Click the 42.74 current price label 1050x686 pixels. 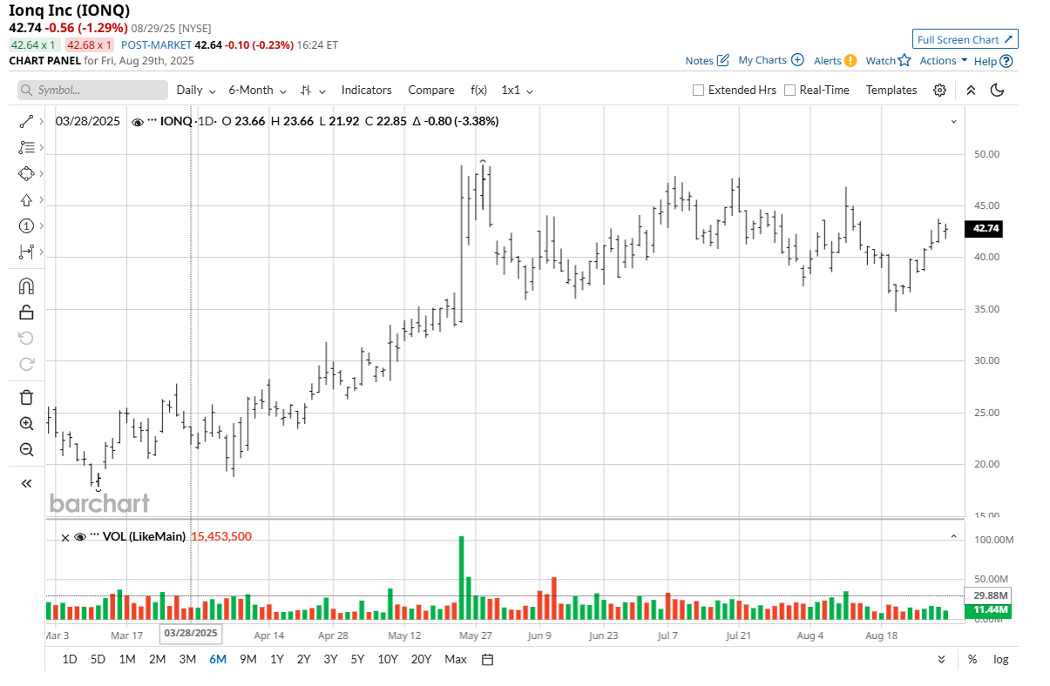(986, 230)
